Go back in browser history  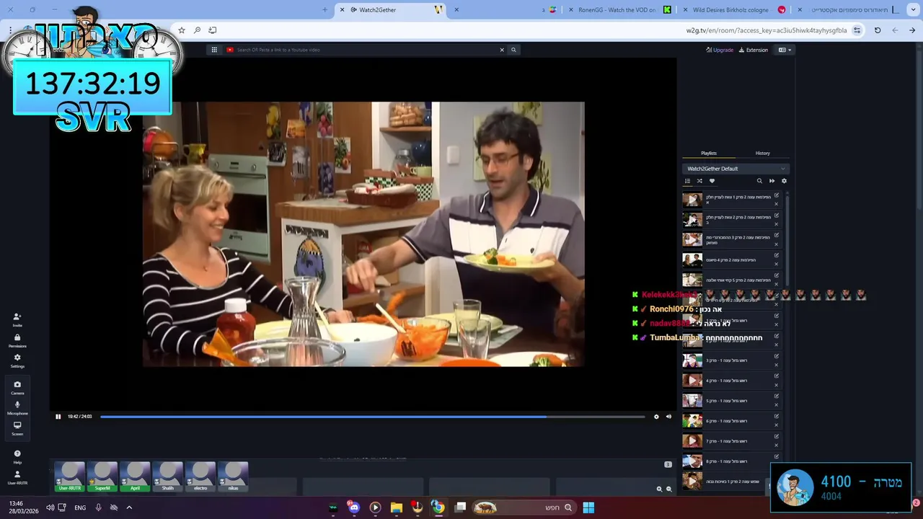912,30
